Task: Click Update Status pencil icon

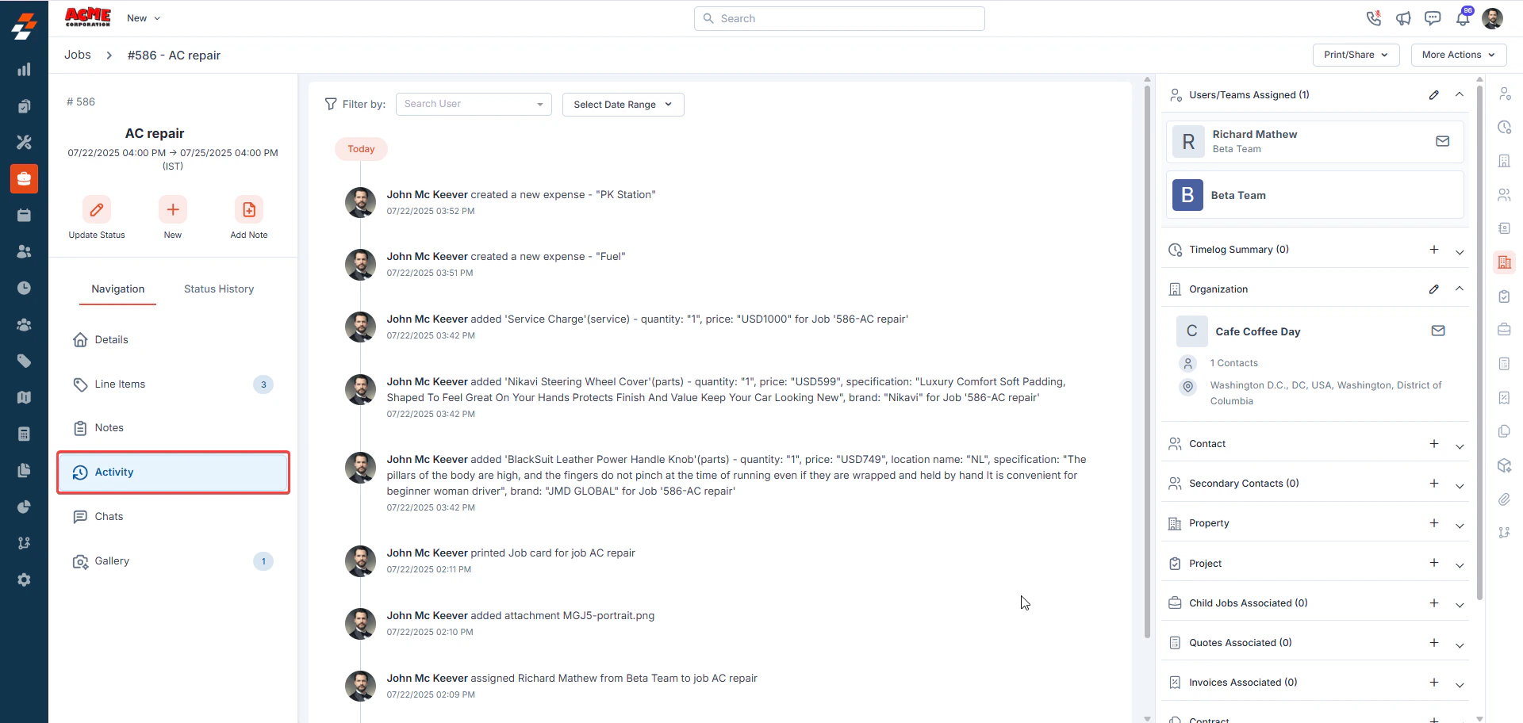Action: tap(97, 210)
